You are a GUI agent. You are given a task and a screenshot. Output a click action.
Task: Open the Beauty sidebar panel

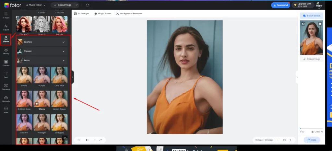(6, 52)
